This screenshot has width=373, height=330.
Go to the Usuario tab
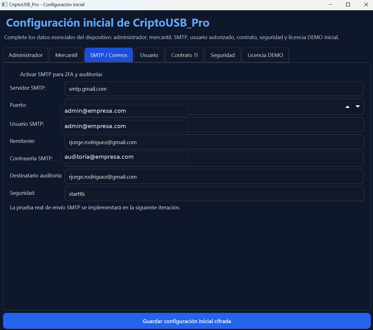pyautogui.click(x=149, y=55)
